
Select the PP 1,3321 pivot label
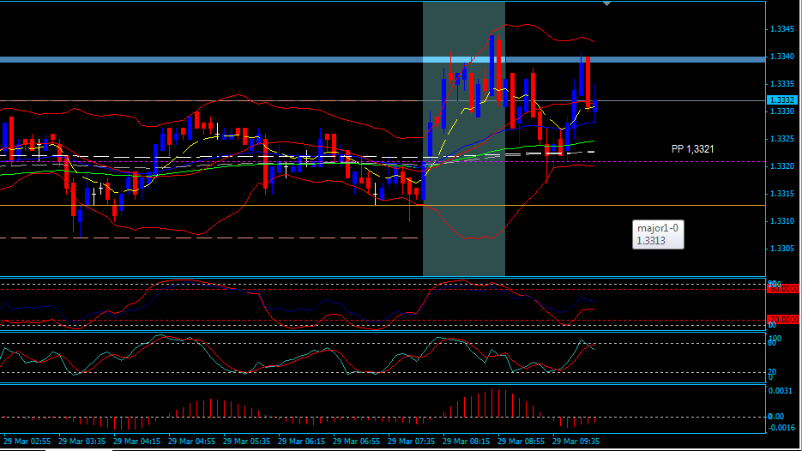tap(692, 149)
